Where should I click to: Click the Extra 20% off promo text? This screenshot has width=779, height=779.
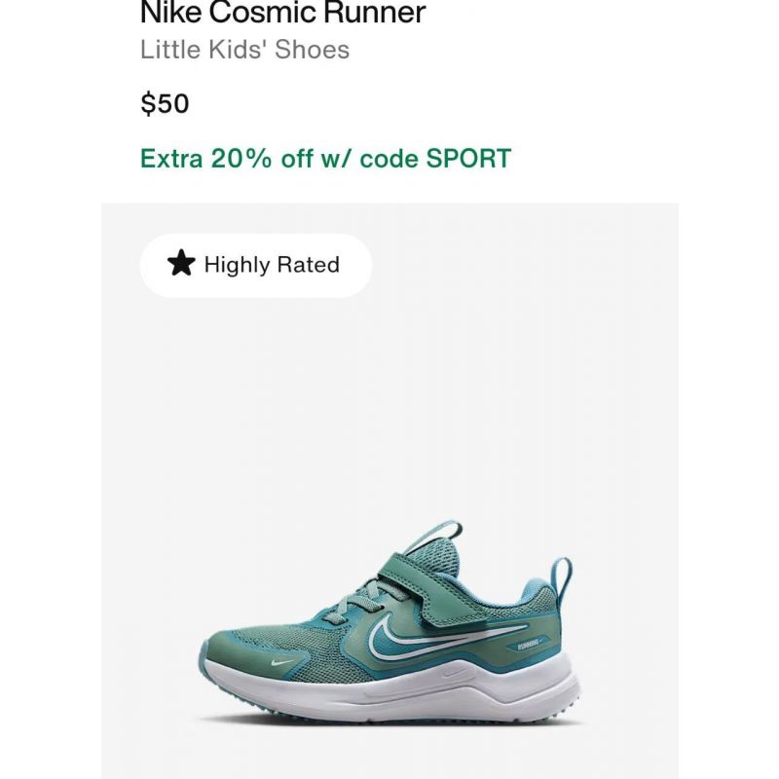(325, 159)
